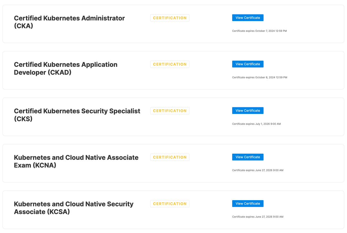Click the expiry text October 8, 2024 12:59 PM
Screen dimensions: 347x233
coord(271,77)
